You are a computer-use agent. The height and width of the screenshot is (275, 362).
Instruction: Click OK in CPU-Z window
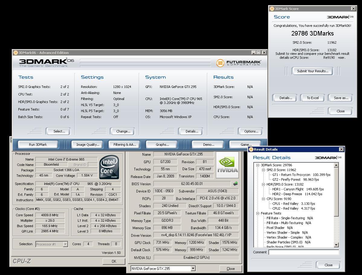(x=114, y=261)
